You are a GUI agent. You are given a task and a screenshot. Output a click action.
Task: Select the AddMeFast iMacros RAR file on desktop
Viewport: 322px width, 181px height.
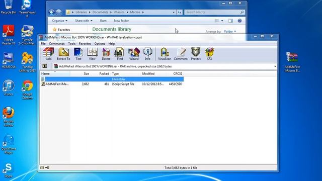click(x=292, y=62)
